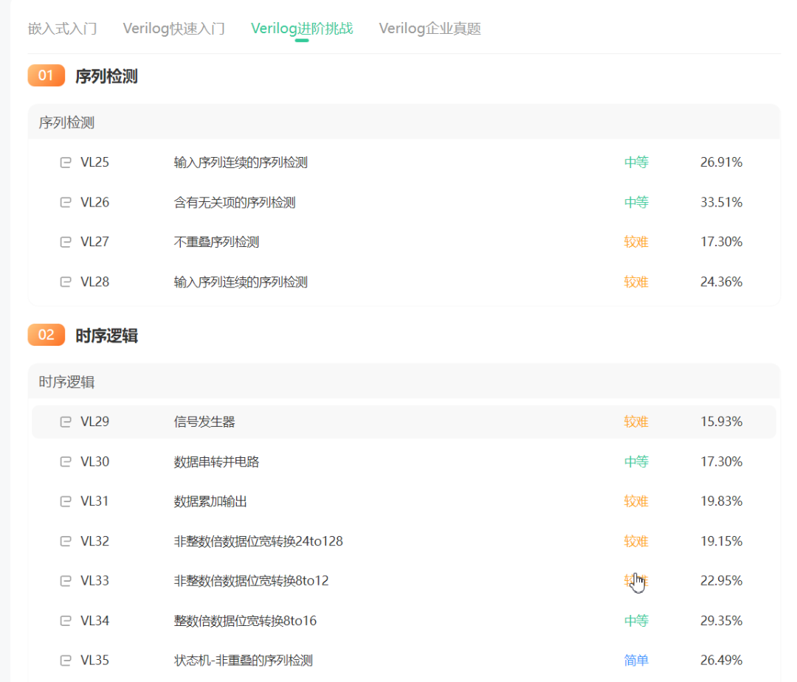Image resolution: width=797 pixels, height=682 pixels.
Task: Click the 中等 difficulty label for VL25
Action: (636, 162)
